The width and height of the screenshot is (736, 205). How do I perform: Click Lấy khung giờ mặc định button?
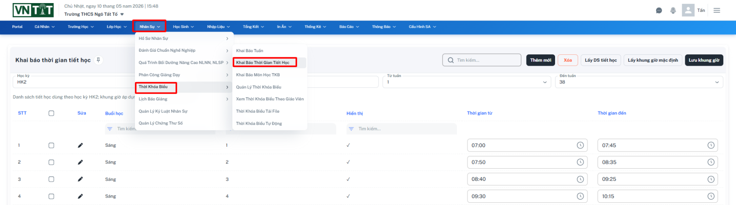pos(653,60)
